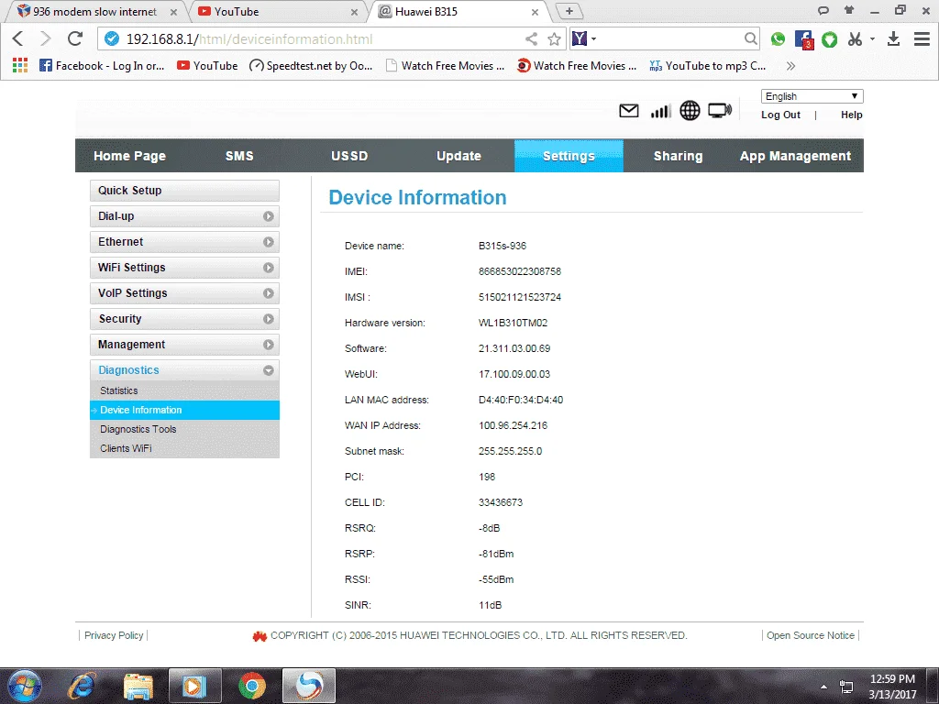Expand the Ethernet menu section
Viewport: 939px width, 704px height.
tap(184, 242)
